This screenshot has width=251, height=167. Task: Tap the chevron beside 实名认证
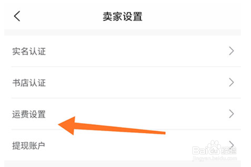coord(231,51)
